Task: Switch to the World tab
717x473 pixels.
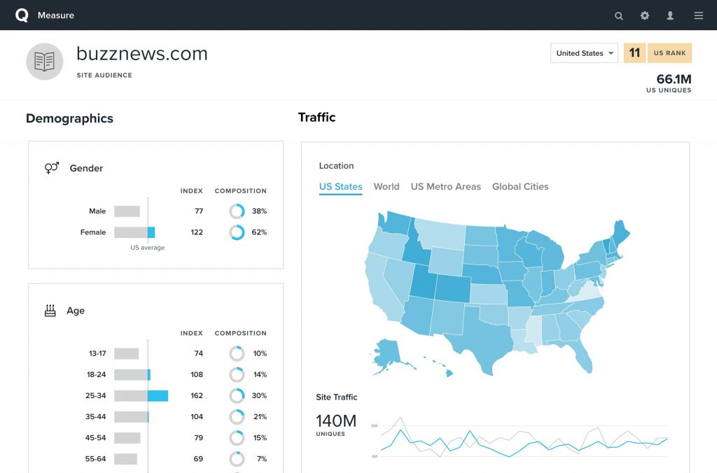Action: click(x=387, y=186)
